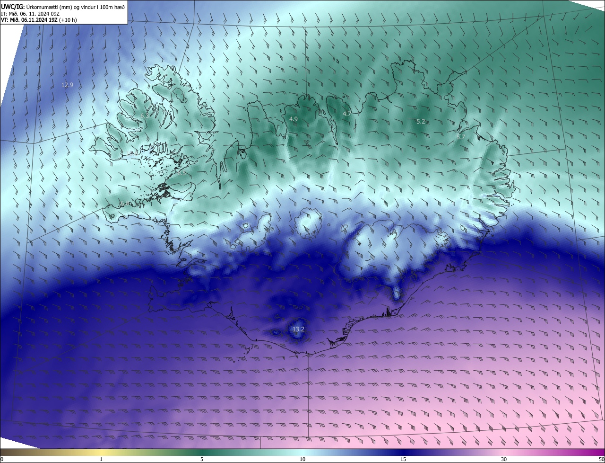The width and height of the screenshot is (605, 463).
Task: Click the 6.3 value on the Westfjords
Action: pos(145,116)
